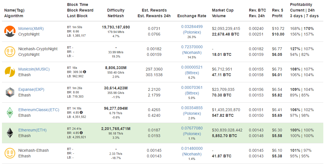Click info icon beside EthereumClassic block reward
The height and width of the screenshot is (165, 325).
pyautogui.click(x=81, y=112)
